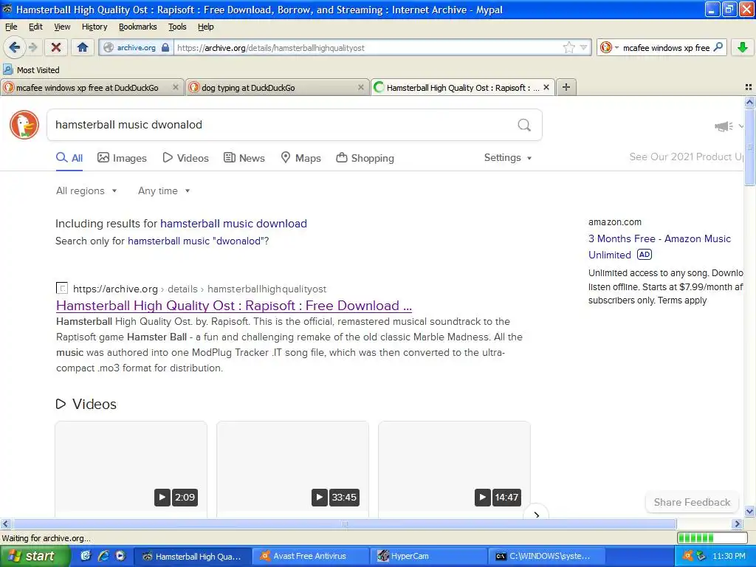
Task: Switch to mcafee windows xp free tab
Action: point(92,87)
